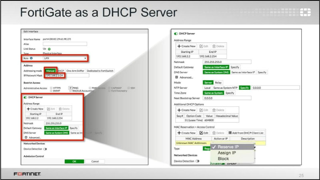Screen dimensions: 320x180
Task: Select the 51 (Lease Time) option row
Action: (x=207, y=120)
